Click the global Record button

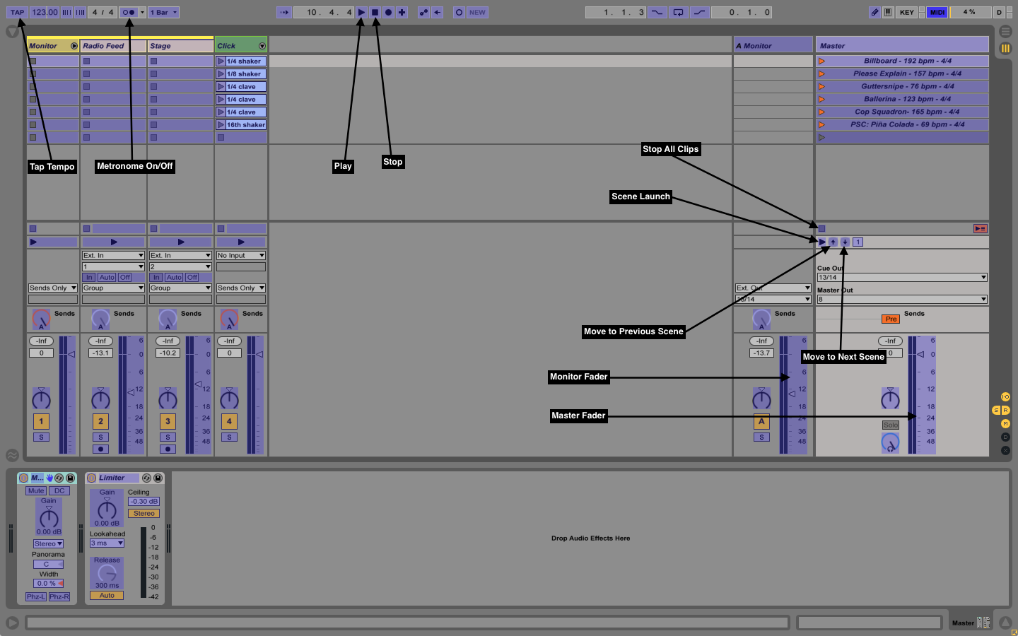388,12
